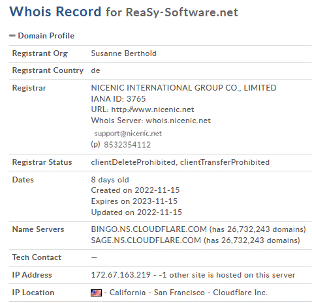Viewport: 312px width, 303px height.
Task: Click the ReaSy-Software.net domain in the heading
Action: click(181, 12)
